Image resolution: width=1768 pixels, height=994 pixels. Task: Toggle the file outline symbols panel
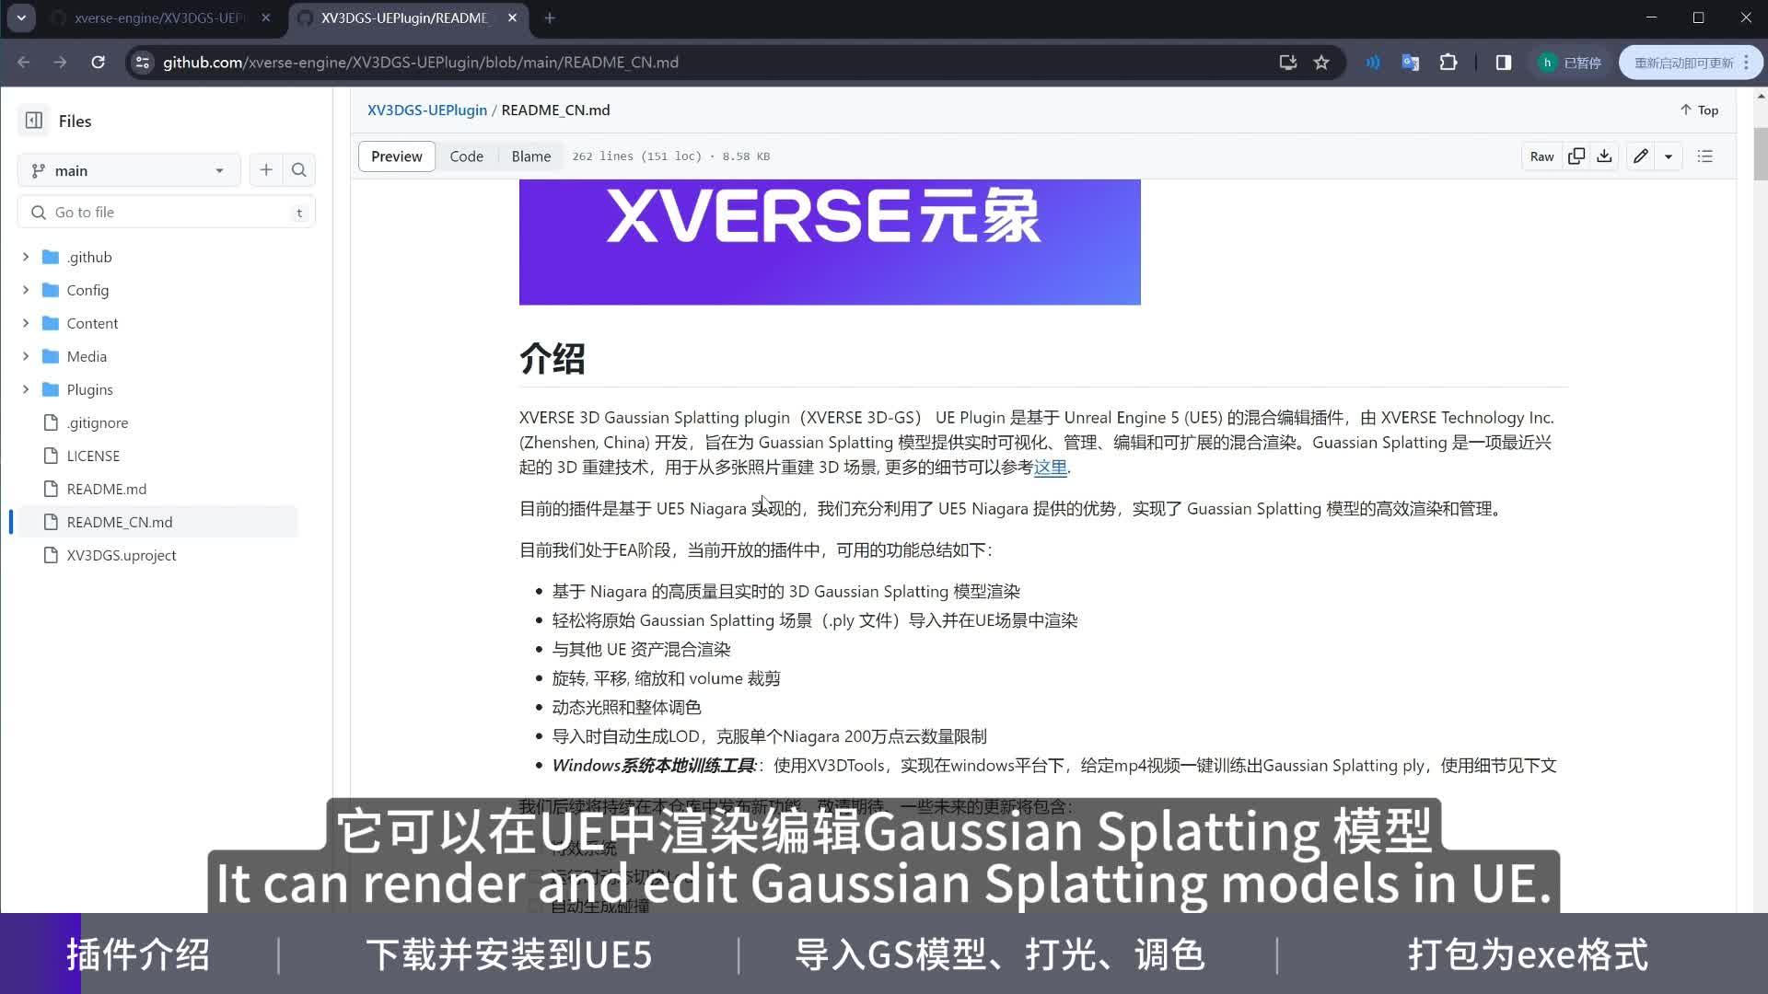point(1704,156)
